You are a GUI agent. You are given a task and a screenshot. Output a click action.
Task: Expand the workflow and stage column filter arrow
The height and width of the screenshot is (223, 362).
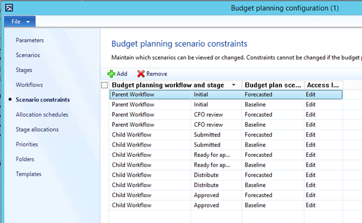(x=234, y=85)
